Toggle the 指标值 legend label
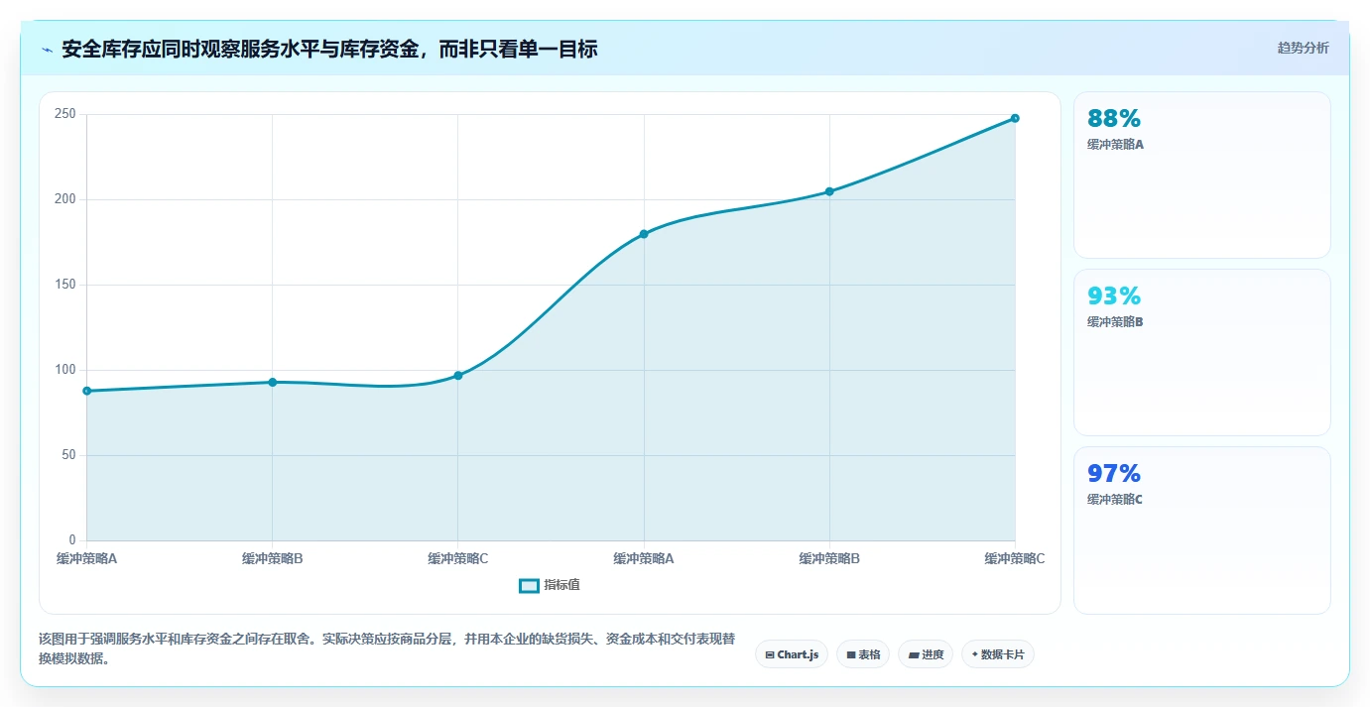The height and width of the screenshot is (707, 1370). coord(561,586)
